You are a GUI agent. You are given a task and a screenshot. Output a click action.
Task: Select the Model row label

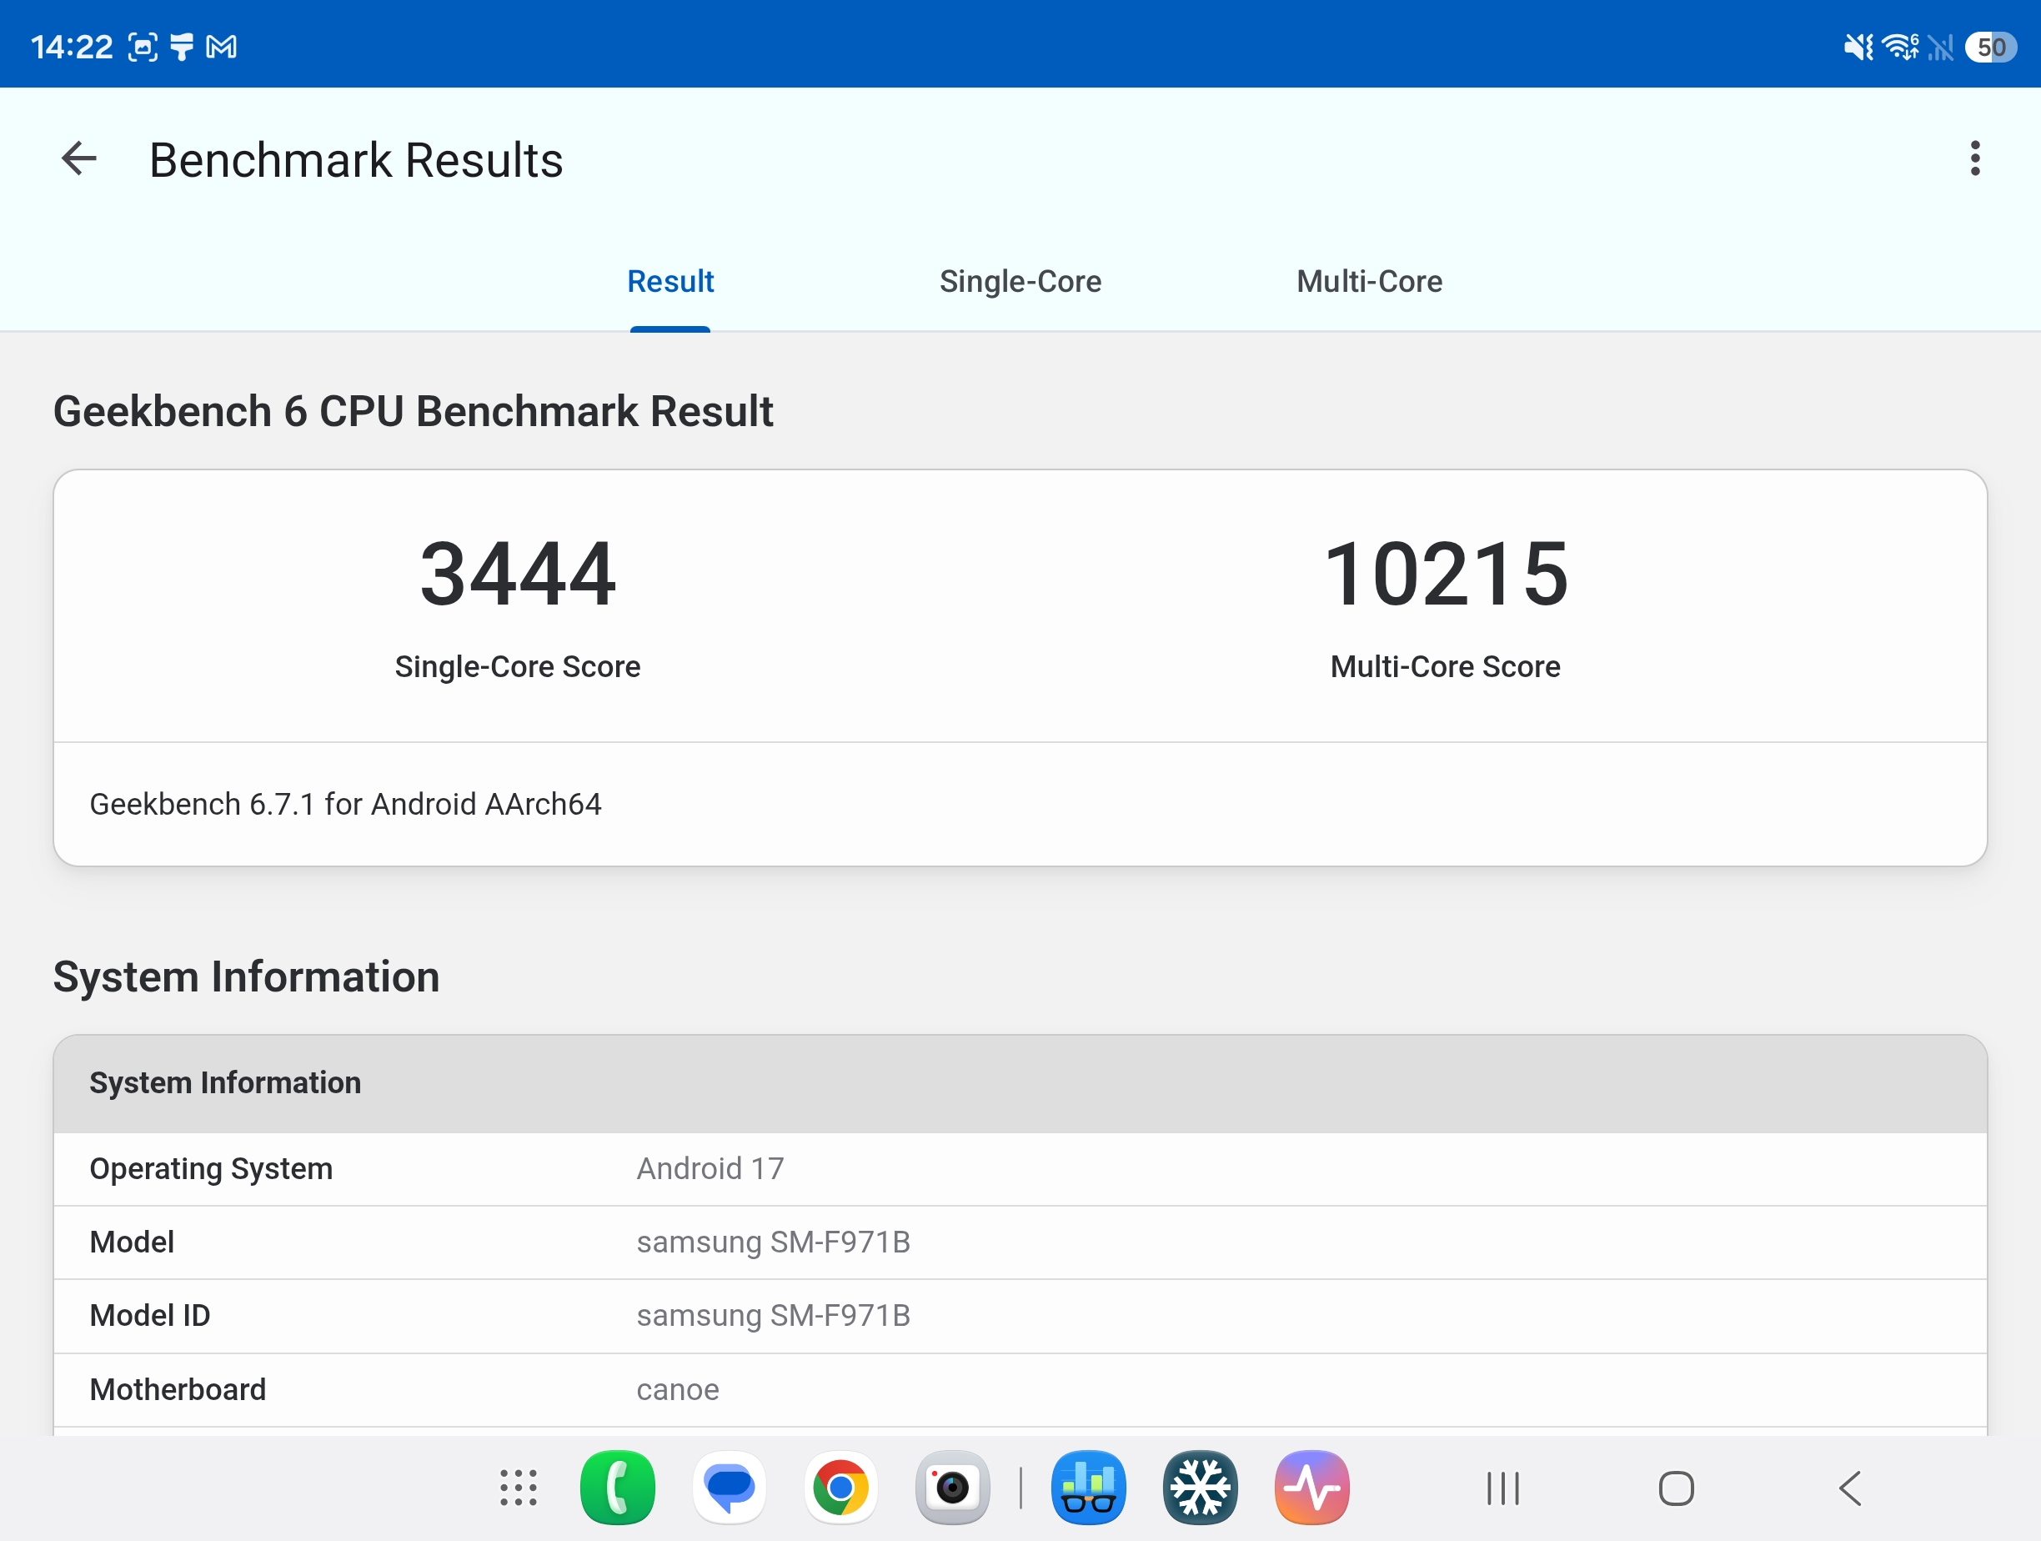pos(132,1242)
